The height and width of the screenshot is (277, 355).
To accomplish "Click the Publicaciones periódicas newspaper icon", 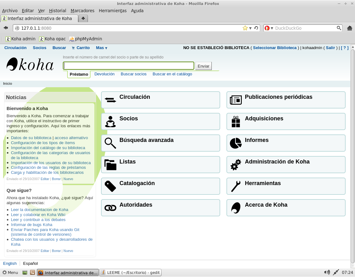I will coord(236,100).
